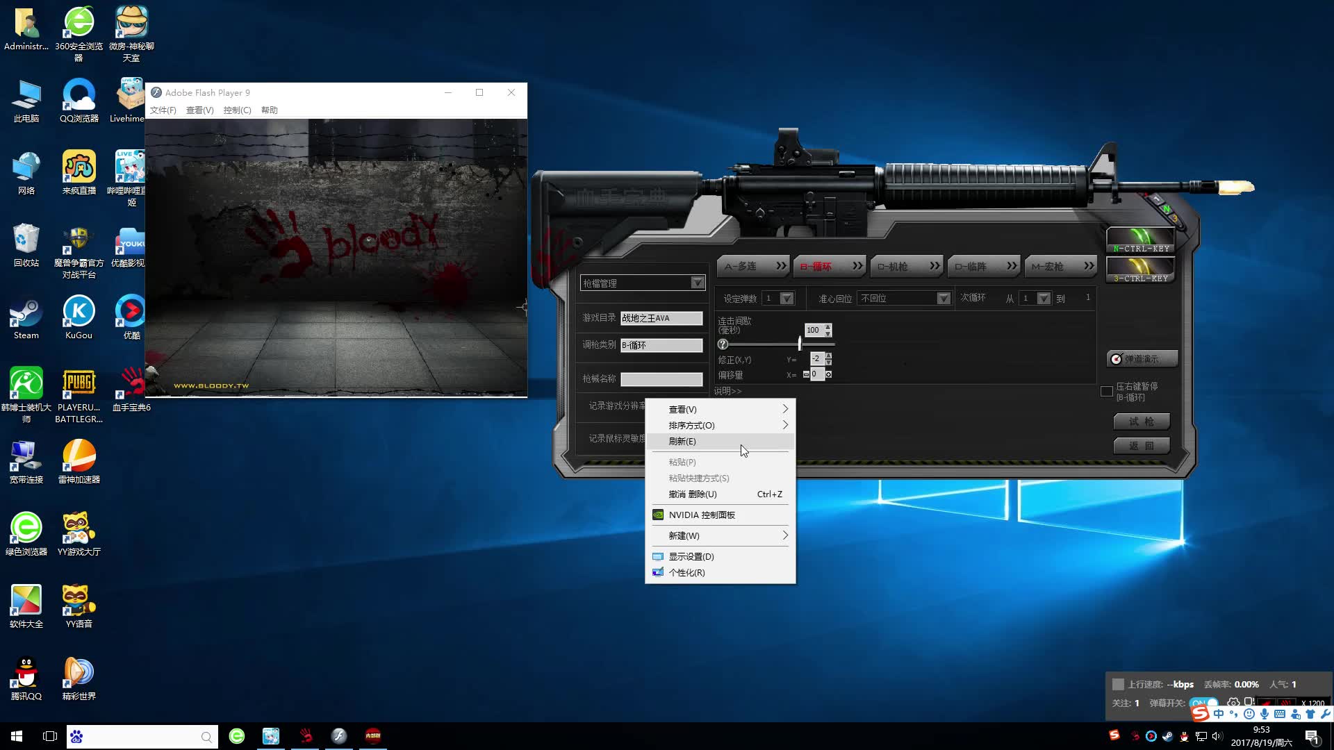
Task: Toggle the 弹幕开关 ON switch
Action: [x=1204, y=703]
